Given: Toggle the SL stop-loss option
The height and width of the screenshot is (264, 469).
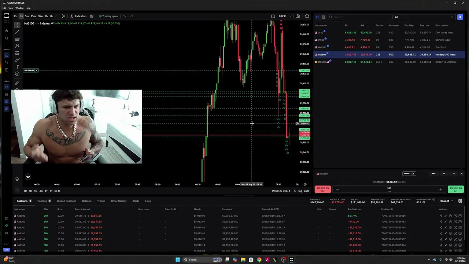Looking at the screenshot, I should pyautogui.click(x=444, y=173).
